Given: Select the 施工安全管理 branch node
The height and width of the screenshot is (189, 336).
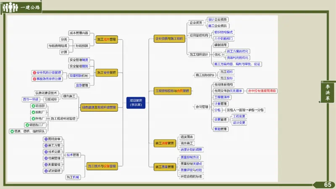Looking at the screenshot, I should 107,73.
